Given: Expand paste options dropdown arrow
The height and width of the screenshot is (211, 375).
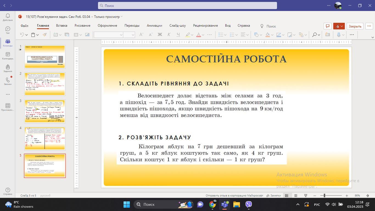Looking at the screenshot, I should point(37,35).
